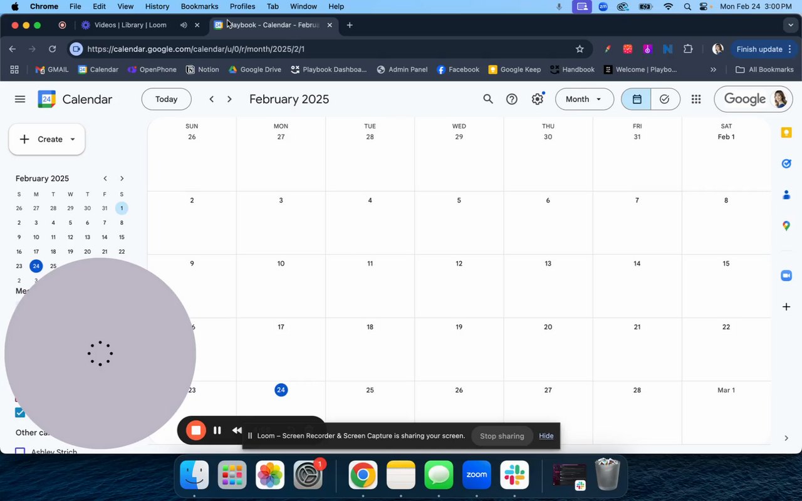802x501 pixels.
Task: Show previous month in mini calendar
Action: [x=105, y=178]
